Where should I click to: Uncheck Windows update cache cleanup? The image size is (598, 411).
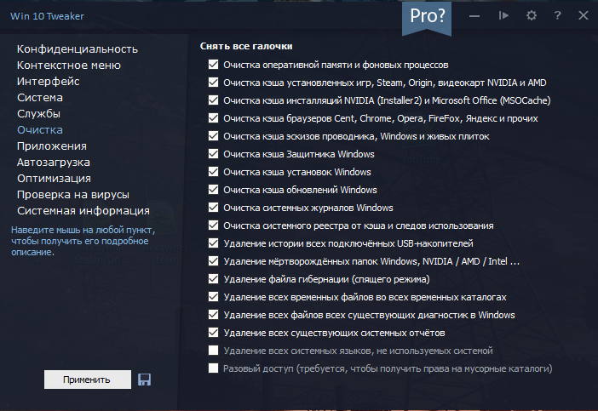point(213,190)
